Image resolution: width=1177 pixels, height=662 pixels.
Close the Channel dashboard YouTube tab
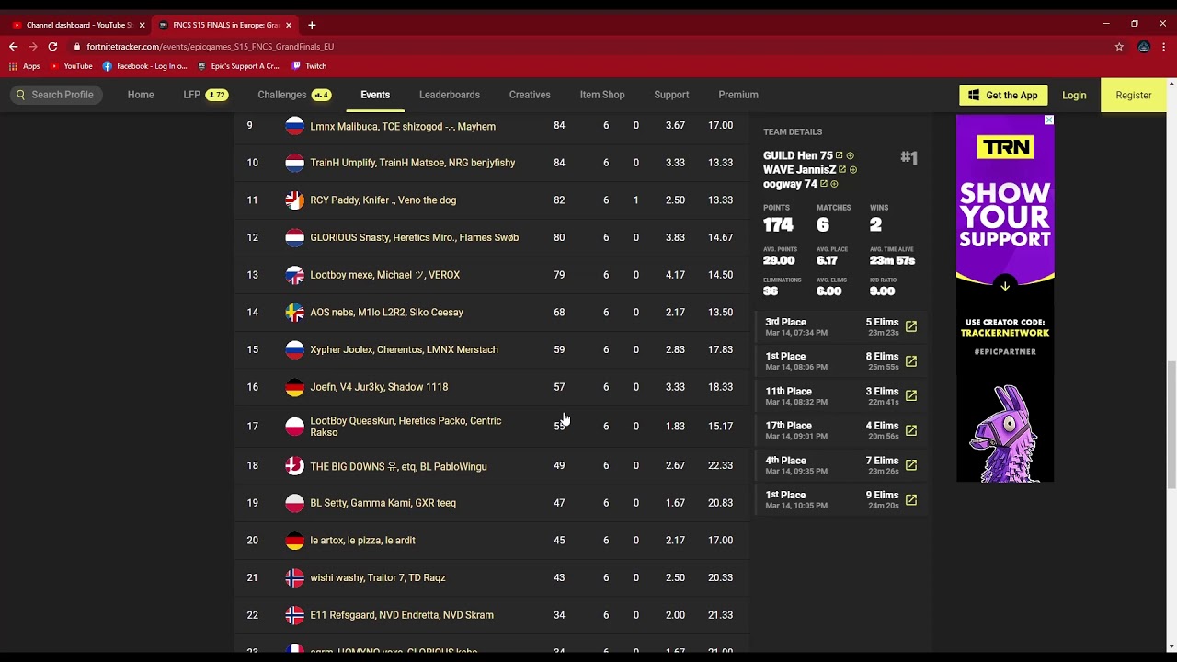click(x=142, y=25)
